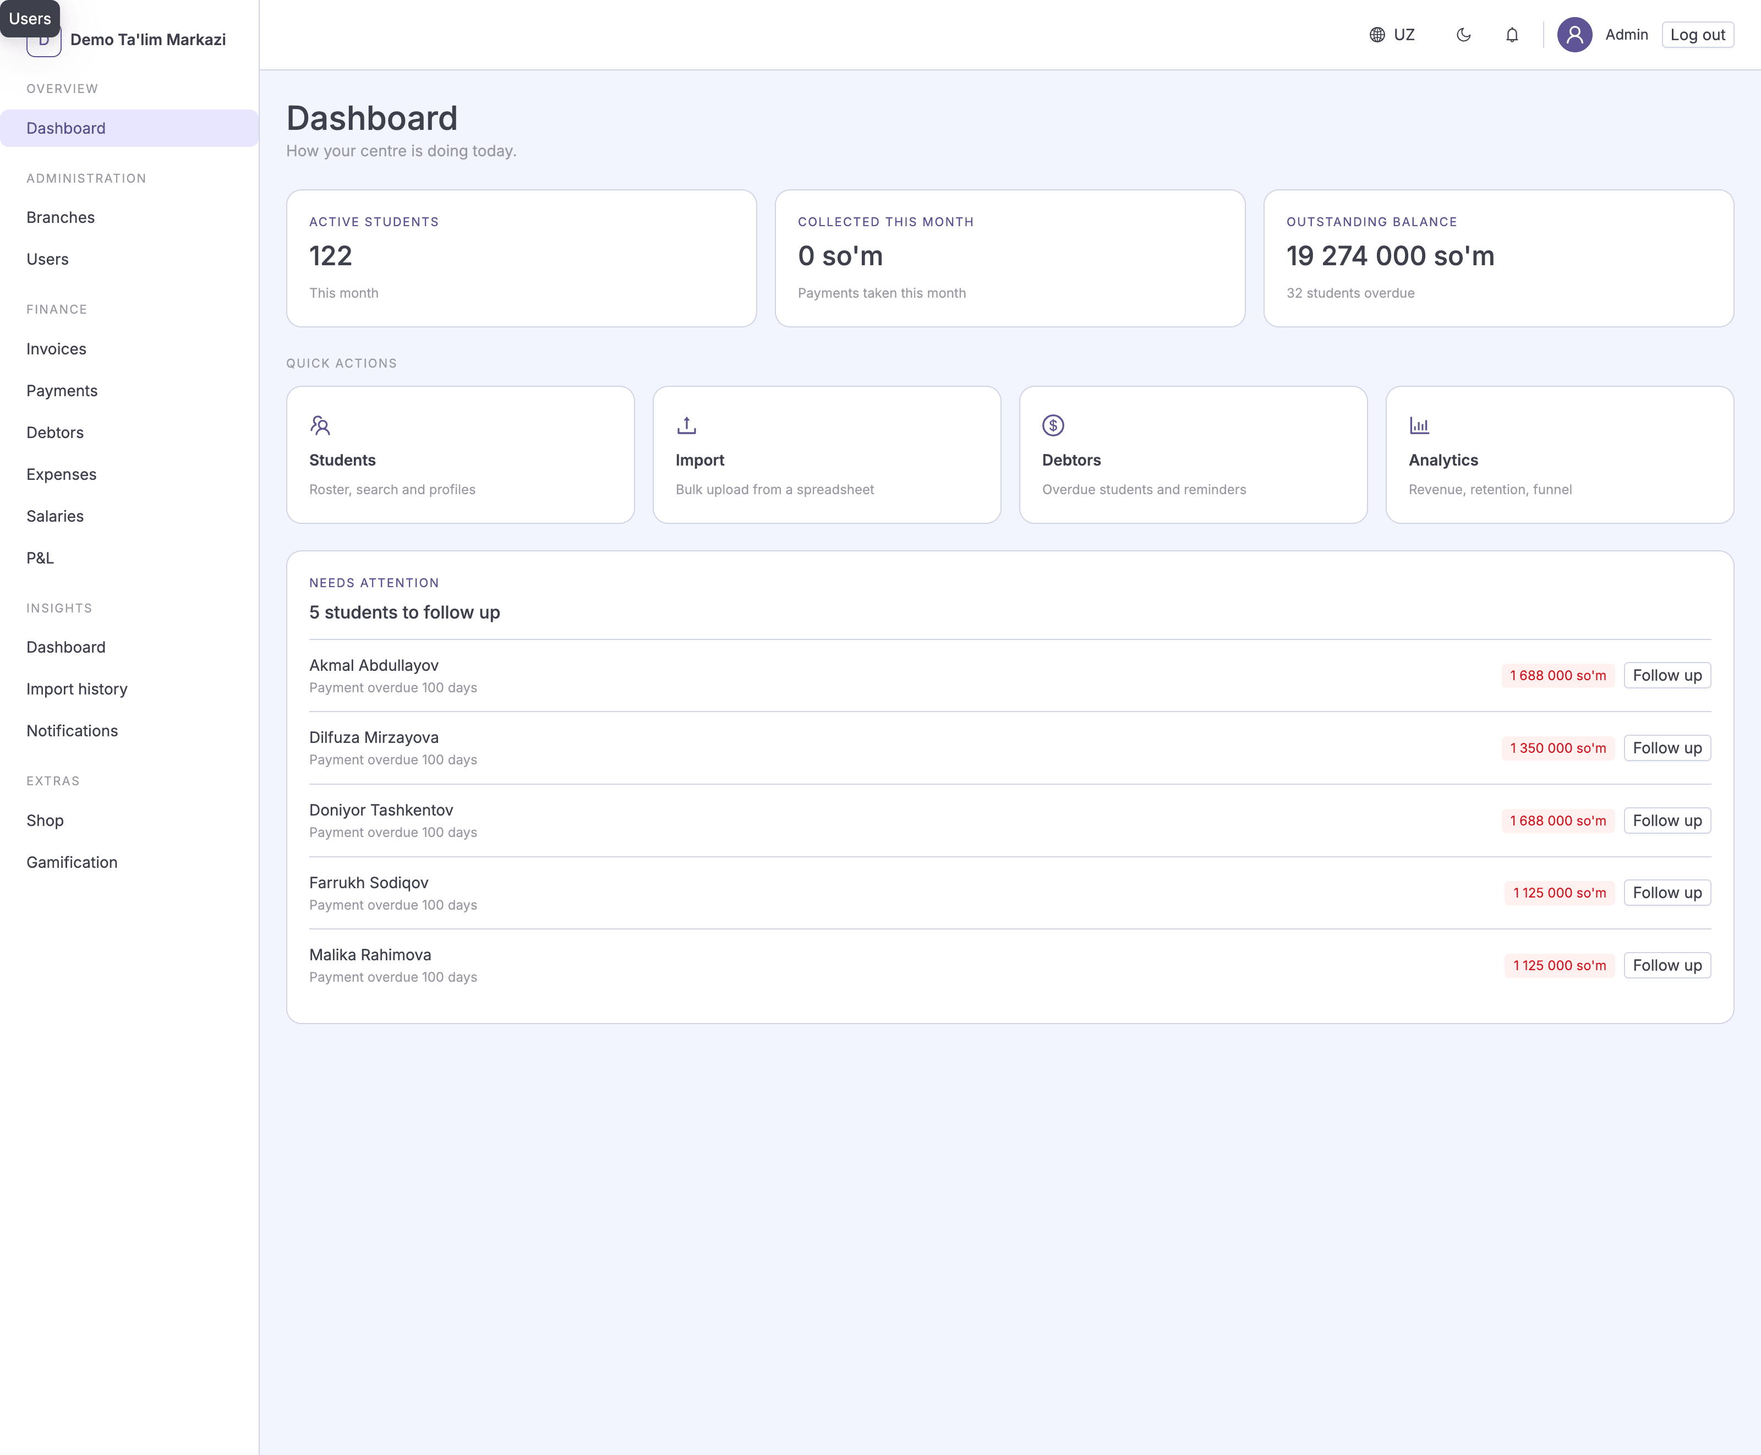Click Malika Rahimova's name
This screenshot has width=1761, height=1455.
370,955
